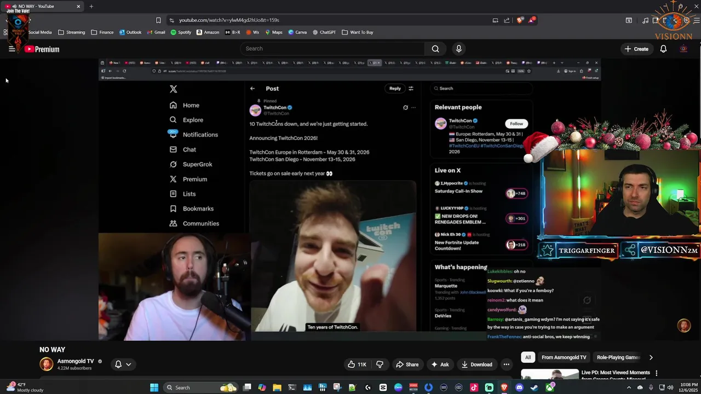The width and height of the screenshot is (701, 394).
Task: Open Outlook bookmark link
Action: point(130,32)
